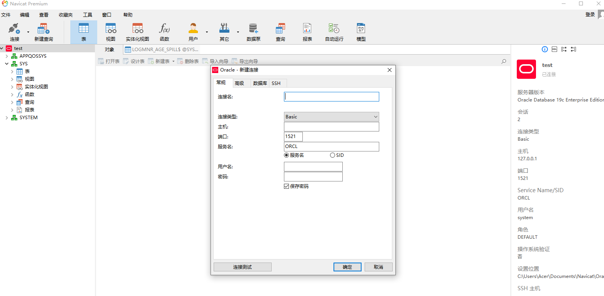Click 新建表 in the object toolbar
Screen dimensions: 604x296
(x=159, y=61)
